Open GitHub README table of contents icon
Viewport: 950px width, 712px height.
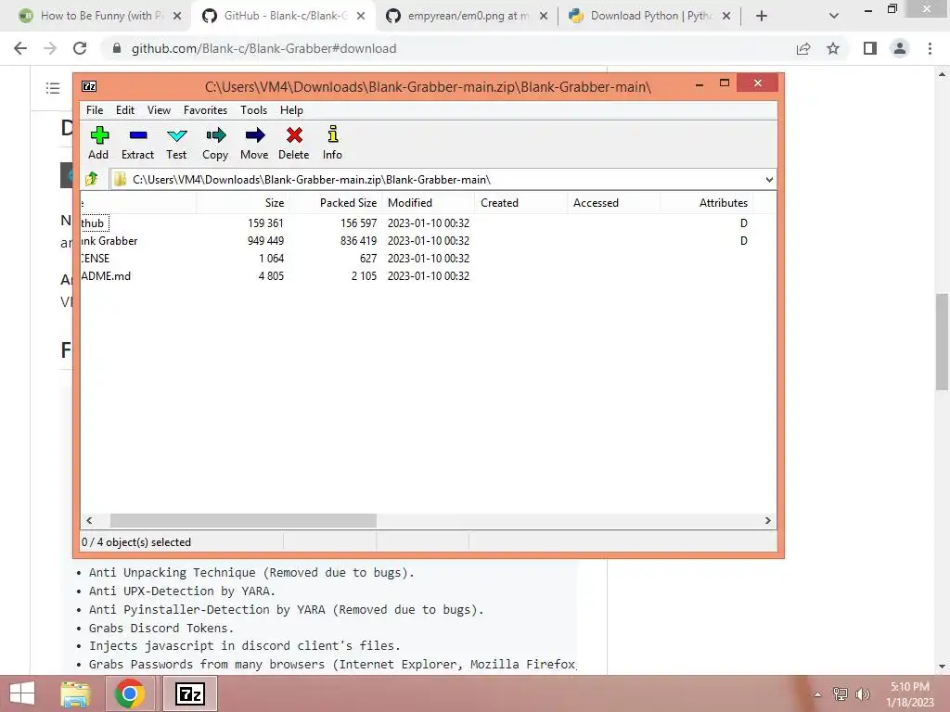pyautogui.click(x=53, y=88)
